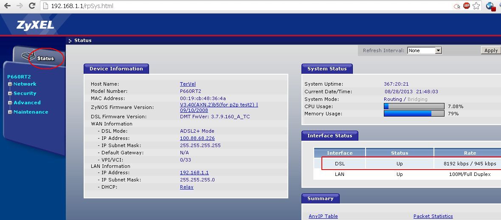Click the ZyXEL logo
Viewport: 501px width, 220px height.
35,25
